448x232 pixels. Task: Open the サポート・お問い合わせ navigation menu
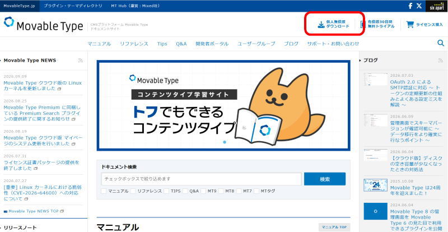click(333, 44)
